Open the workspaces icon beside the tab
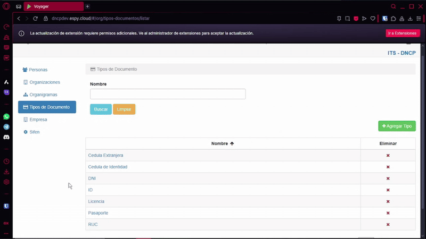426x239 pixels. coord(19,6)
